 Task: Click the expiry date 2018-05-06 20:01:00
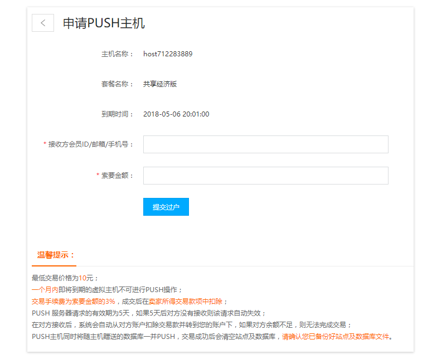[176, 114]
